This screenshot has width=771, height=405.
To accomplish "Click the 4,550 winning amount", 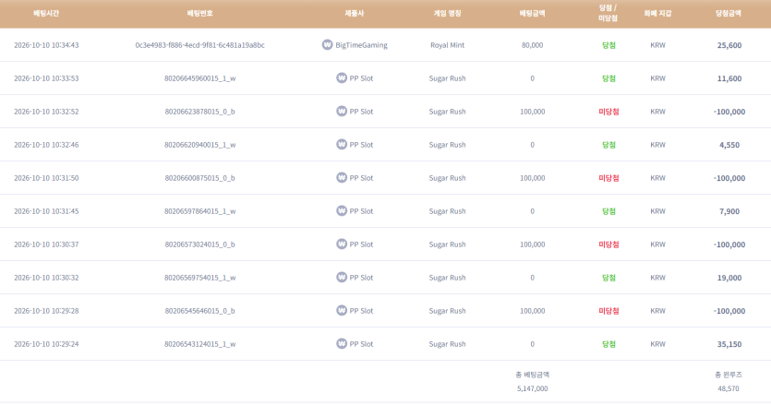I will coord(729,145).
